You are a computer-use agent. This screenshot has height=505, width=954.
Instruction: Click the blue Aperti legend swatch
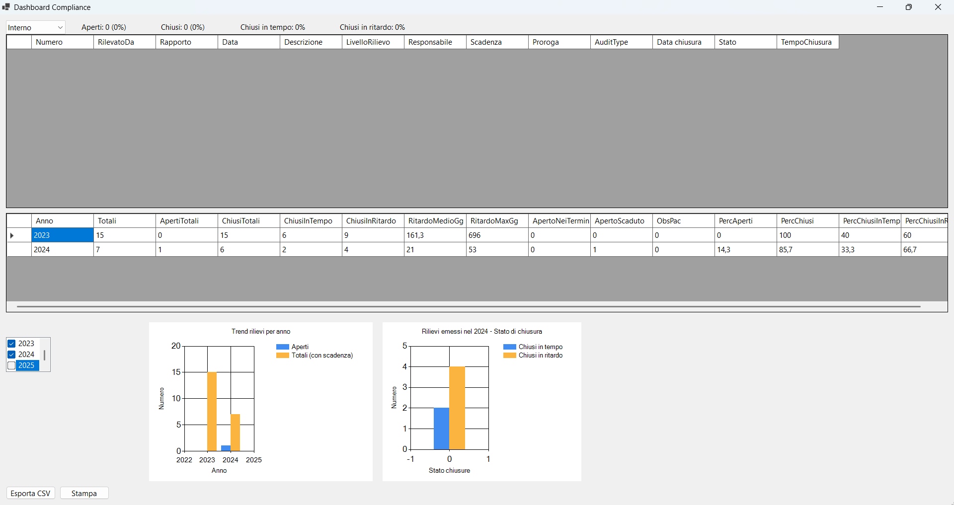(282, 347)
